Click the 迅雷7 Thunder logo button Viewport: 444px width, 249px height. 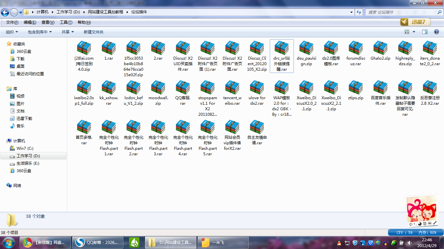coord(415,22)
